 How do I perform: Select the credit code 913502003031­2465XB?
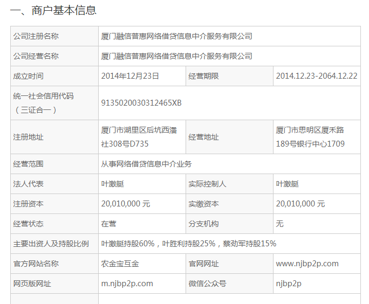point(141,103)
